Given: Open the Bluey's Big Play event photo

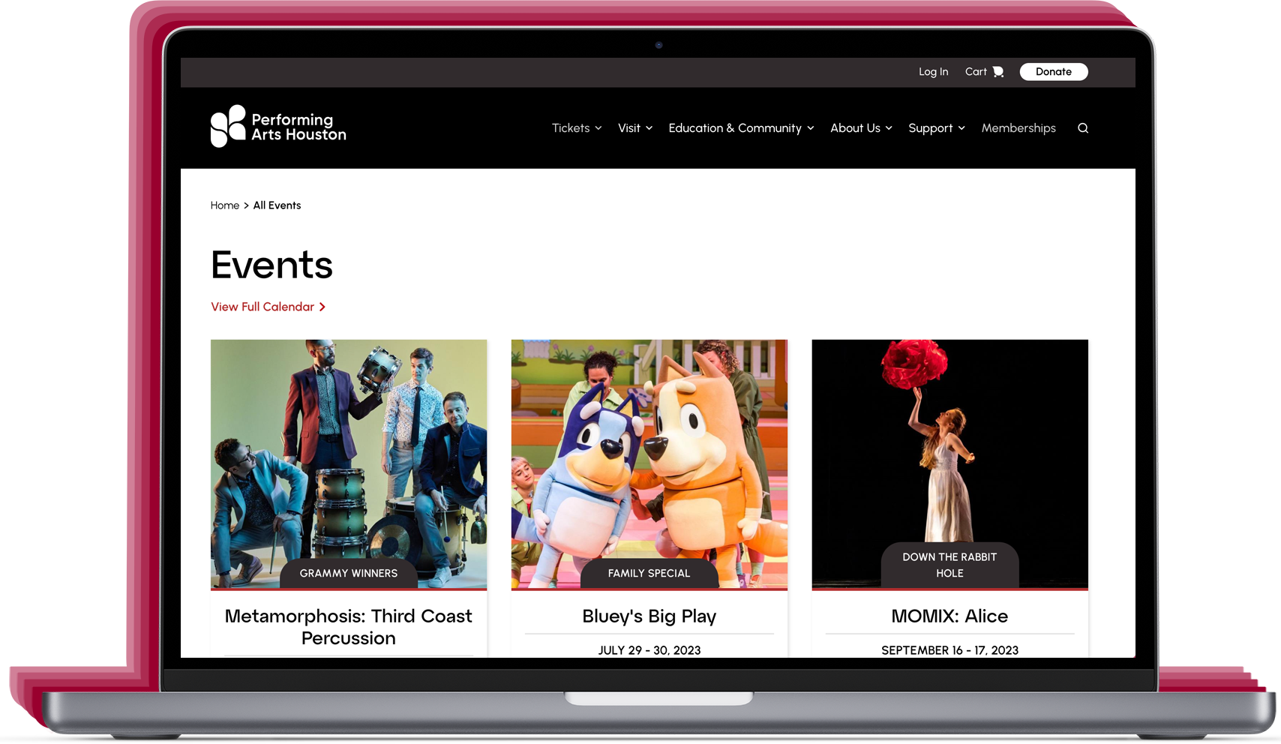Looking at the screenshot, I should 649,463.
